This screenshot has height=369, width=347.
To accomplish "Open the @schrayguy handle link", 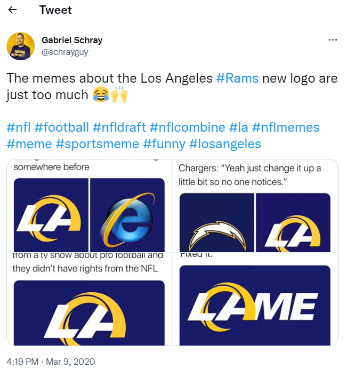I will pyautogui.click(x=65, y=52).
